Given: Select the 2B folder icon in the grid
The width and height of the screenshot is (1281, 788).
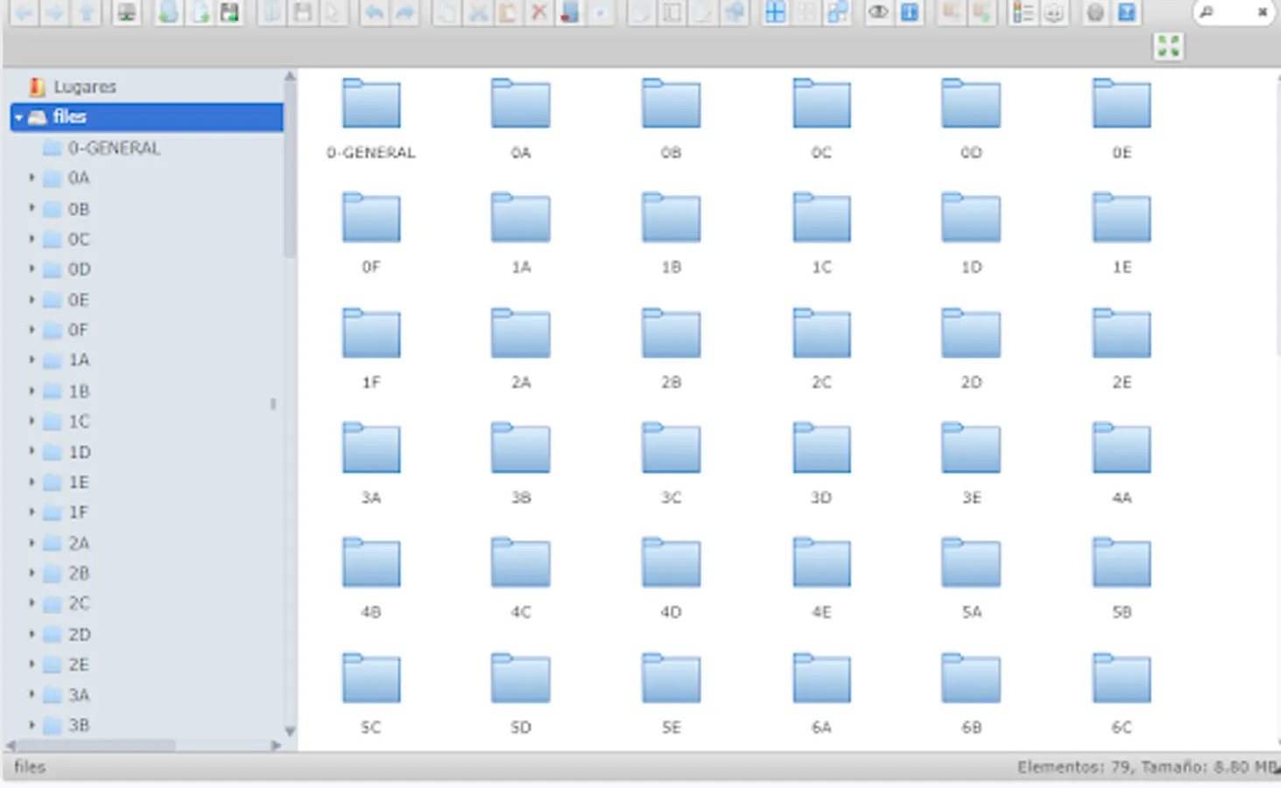Looking at the screenshot, I should tap(671, 334).
